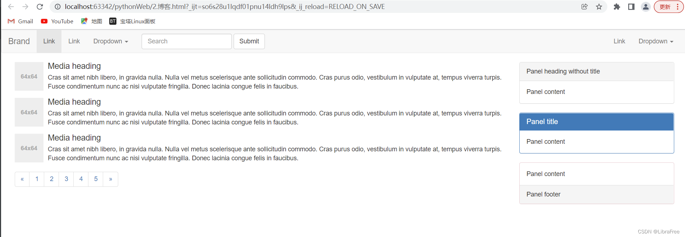Click the first Media heading title
The height and width of the screenshot is (237, 685).
pos(74,66)
